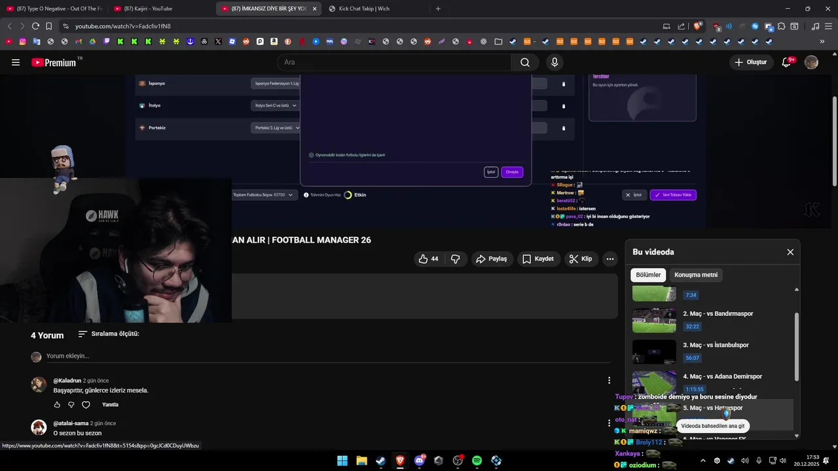Click the browser address bar URL
838x471 pixels.
pyautogui.click(x=123, y=26)
